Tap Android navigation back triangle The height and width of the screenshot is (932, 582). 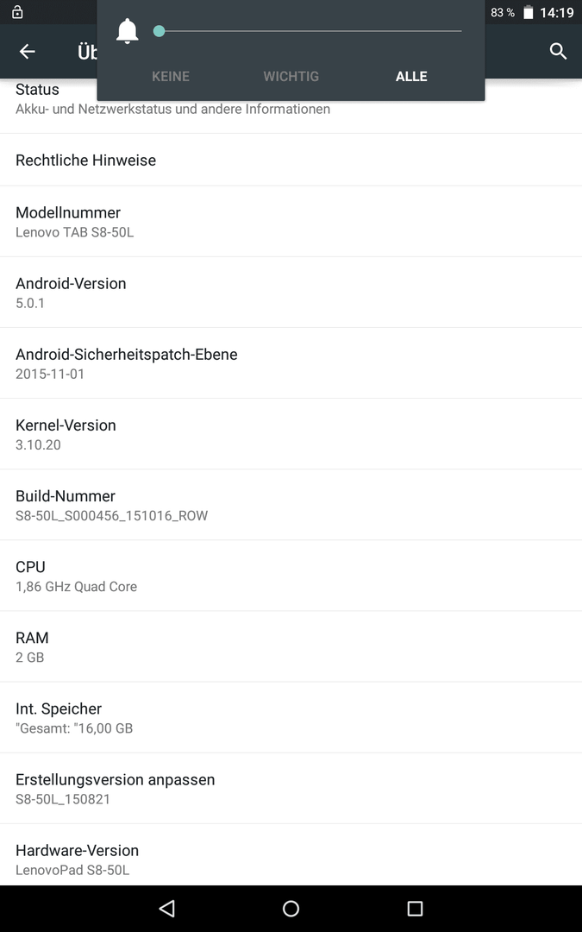click(x=167, y=908)
